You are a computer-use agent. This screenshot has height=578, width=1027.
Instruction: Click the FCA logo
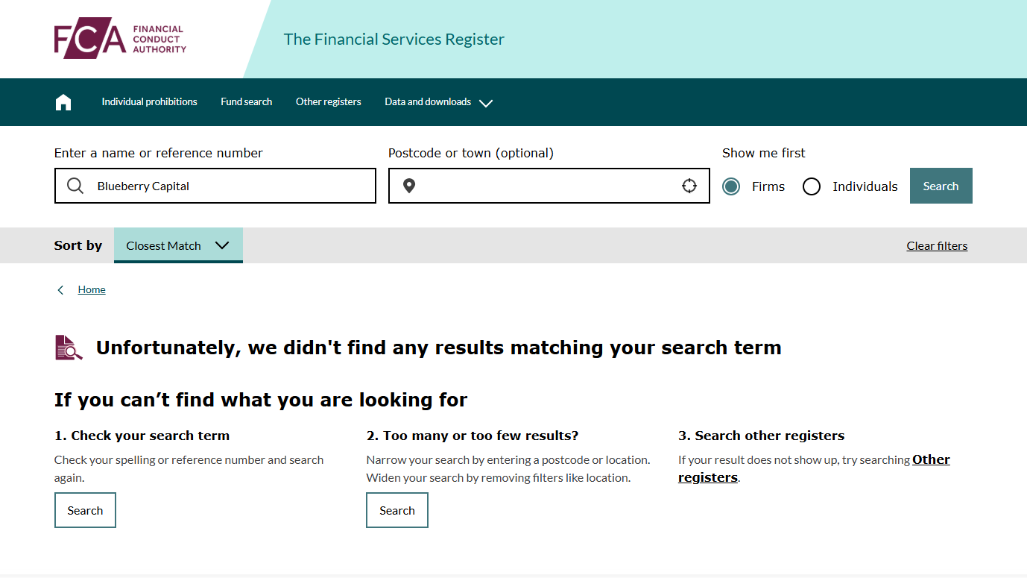[120, 39]
